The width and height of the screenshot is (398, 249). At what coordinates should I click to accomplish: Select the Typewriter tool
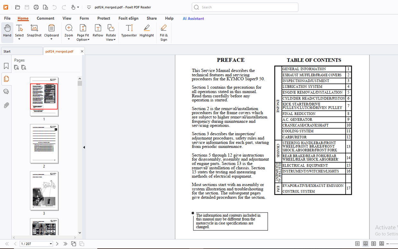(x=129, y=31)
